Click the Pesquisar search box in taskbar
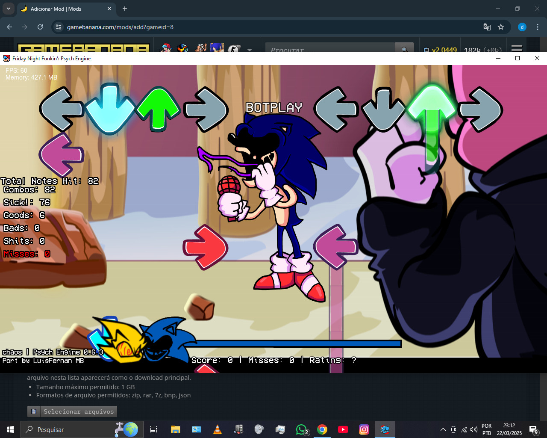This screenshot has height=438, width=547. 81,429
